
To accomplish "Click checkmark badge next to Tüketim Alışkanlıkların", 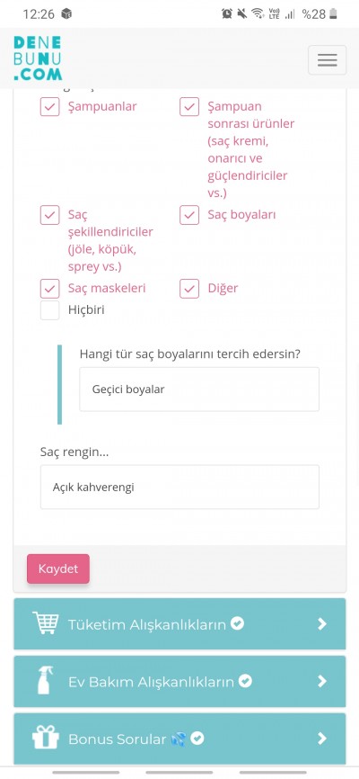I will click(x=238, y=623).
